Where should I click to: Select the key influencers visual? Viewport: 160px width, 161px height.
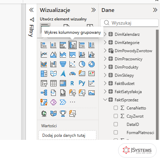(92, 83)
